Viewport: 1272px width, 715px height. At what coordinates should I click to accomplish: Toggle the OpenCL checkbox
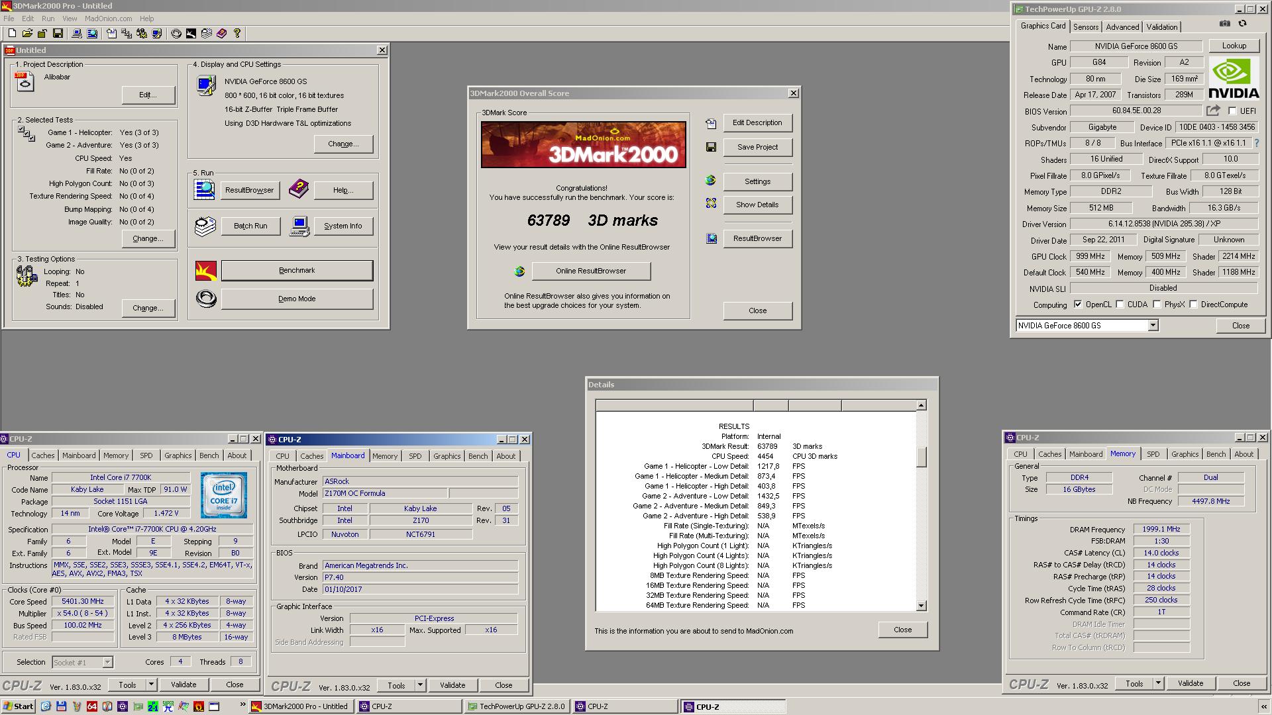point(1078,305)
